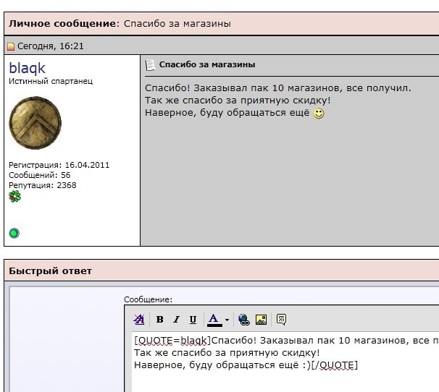Viewport: 439px width, 392px height.
Task: Click the ICQ flower contact icon
Action: 14,196
